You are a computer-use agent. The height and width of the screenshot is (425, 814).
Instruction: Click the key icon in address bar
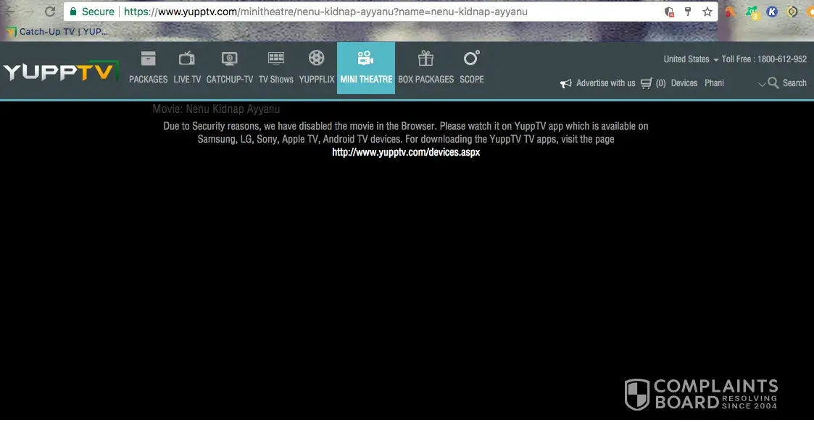tap(688, 12)
